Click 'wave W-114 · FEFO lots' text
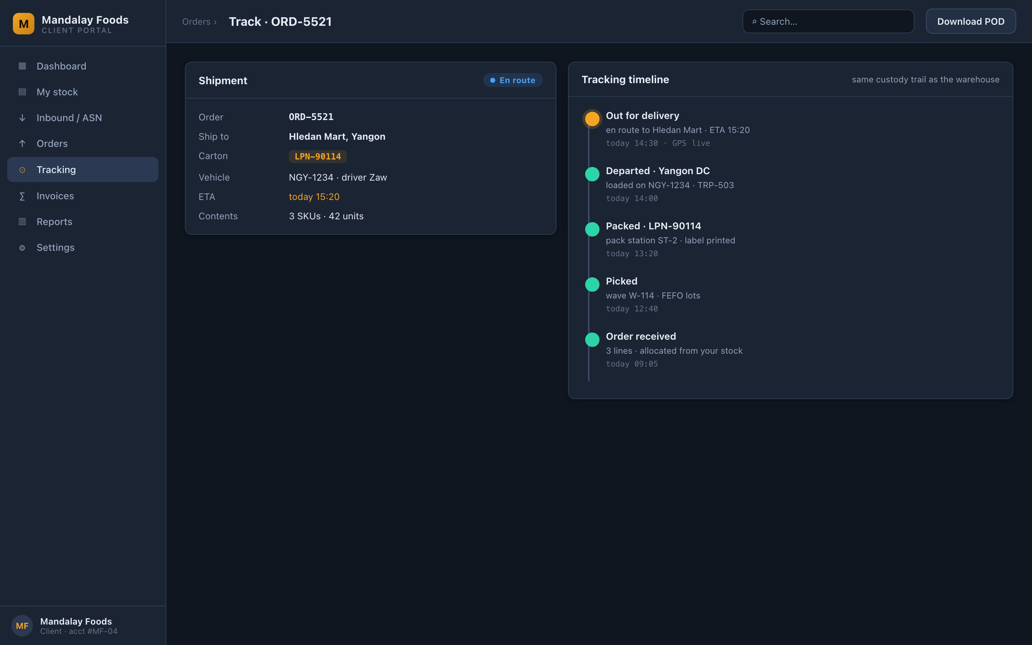 coord(653,296)
